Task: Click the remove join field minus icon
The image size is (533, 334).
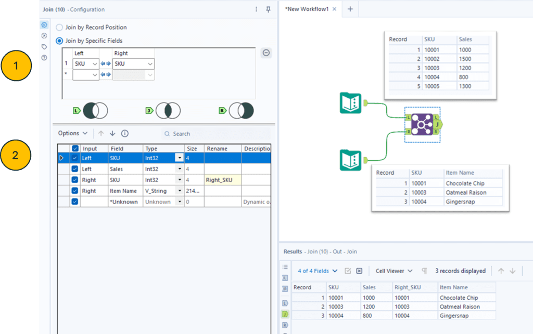Action: (266, 53)
